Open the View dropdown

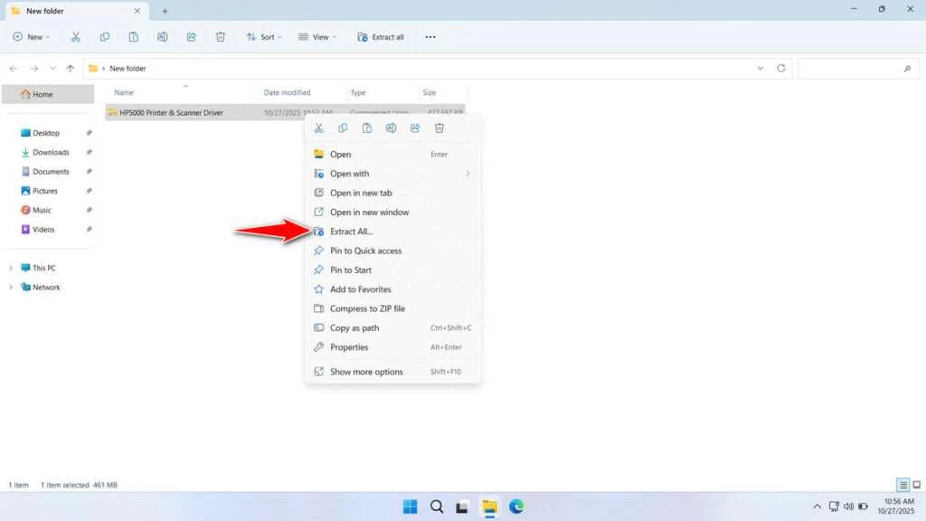(317, 36)
